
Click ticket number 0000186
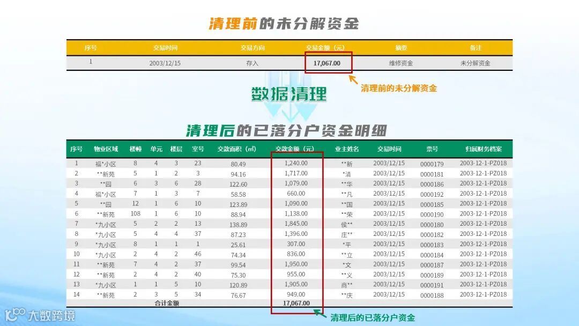click(x=432, y=184)
